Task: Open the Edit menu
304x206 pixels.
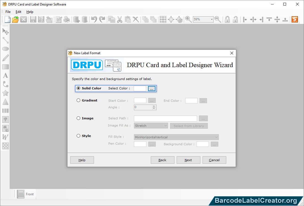Action: pyautogui.click(x=18, y=12)
